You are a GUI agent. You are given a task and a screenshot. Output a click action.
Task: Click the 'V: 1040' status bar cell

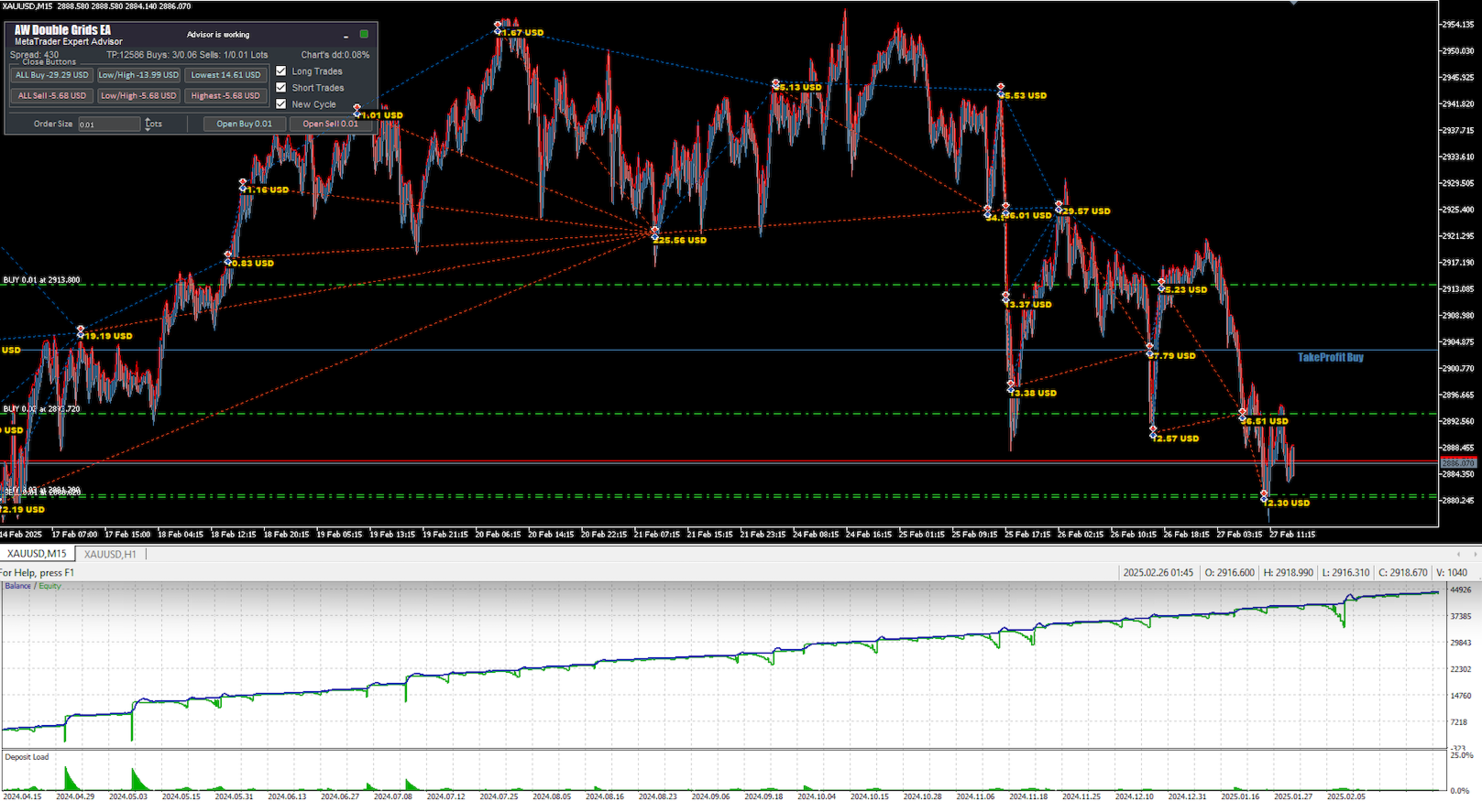[1452, 572]
